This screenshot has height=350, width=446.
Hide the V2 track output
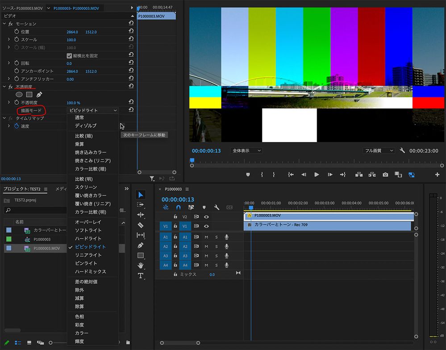tap(206, 217)
